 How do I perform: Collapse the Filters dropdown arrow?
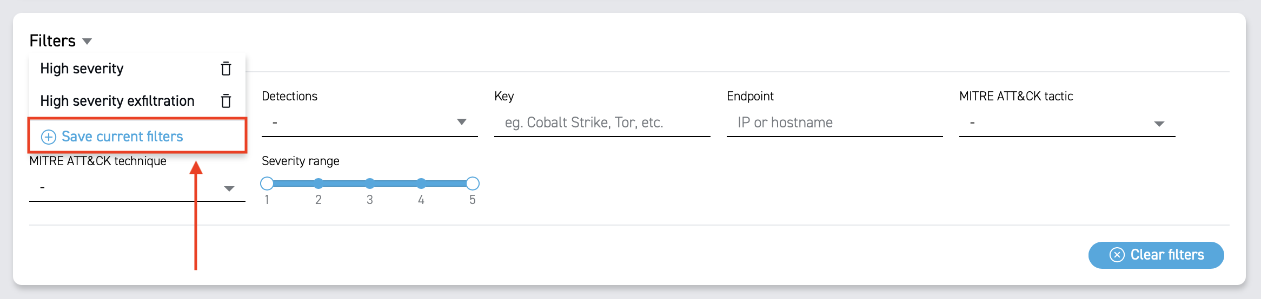87,42
